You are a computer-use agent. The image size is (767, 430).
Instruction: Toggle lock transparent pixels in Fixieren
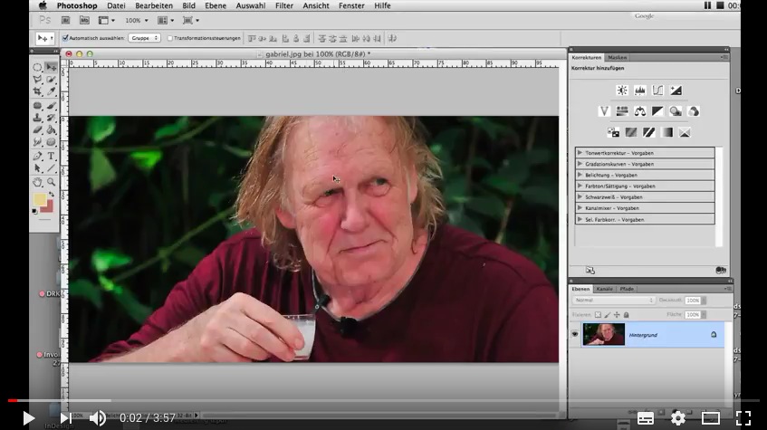click(598, 315)
